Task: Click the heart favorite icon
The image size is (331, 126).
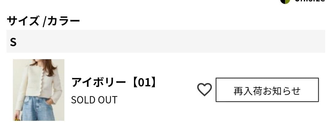Action: coord(204,90)
